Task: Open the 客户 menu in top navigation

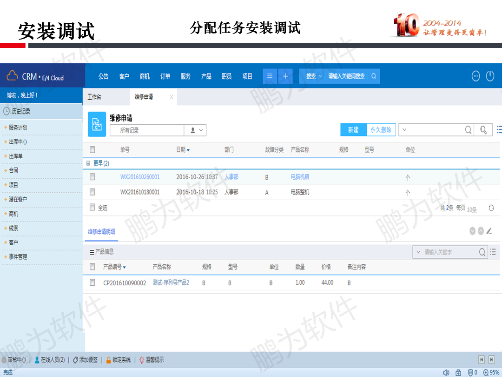Action: point(124,76)
